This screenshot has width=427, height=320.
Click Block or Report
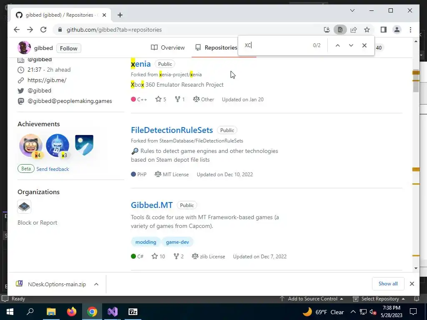(37, 222)
